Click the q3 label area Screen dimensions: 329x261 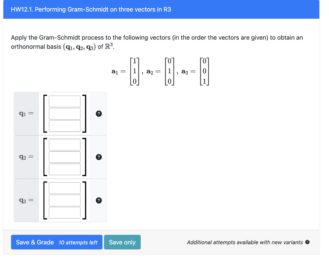[x=26, y=200]
